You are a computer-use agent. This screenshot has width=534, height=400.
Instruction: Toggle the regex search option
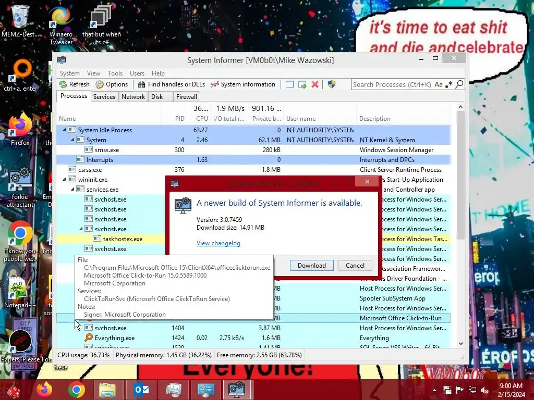click(x=449, y=84)
